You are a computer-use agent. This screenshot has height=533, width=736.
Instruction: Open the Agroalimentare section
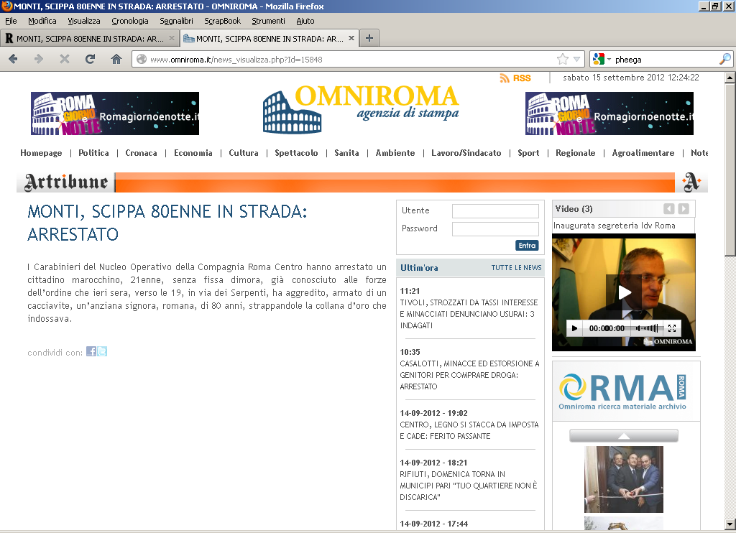click(643, 153)
